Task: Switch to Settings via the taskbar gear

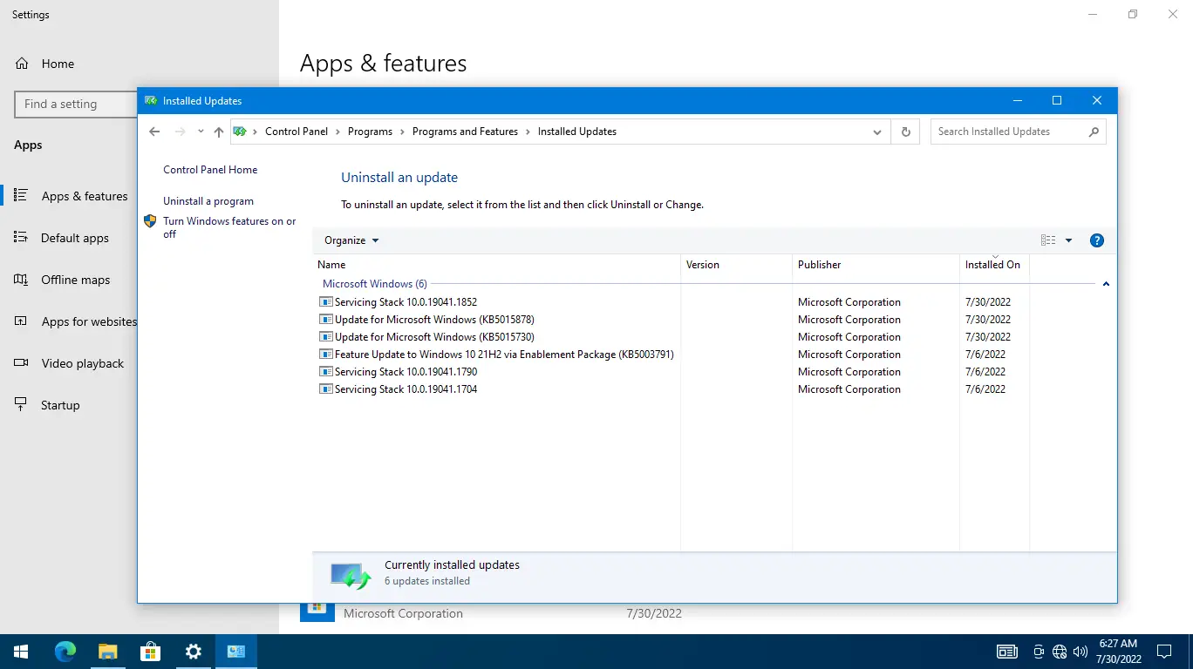Action: coord(194,652)
